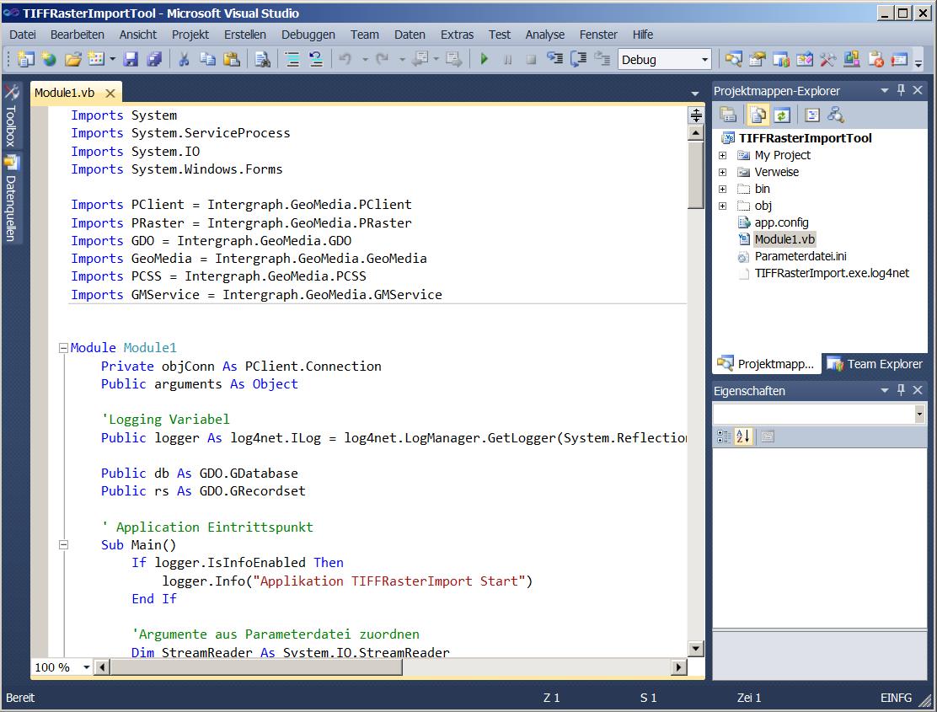Switch to the Projektmappen-Explorer bottom tab
The image size is (937, 712).
coord(767,364)
